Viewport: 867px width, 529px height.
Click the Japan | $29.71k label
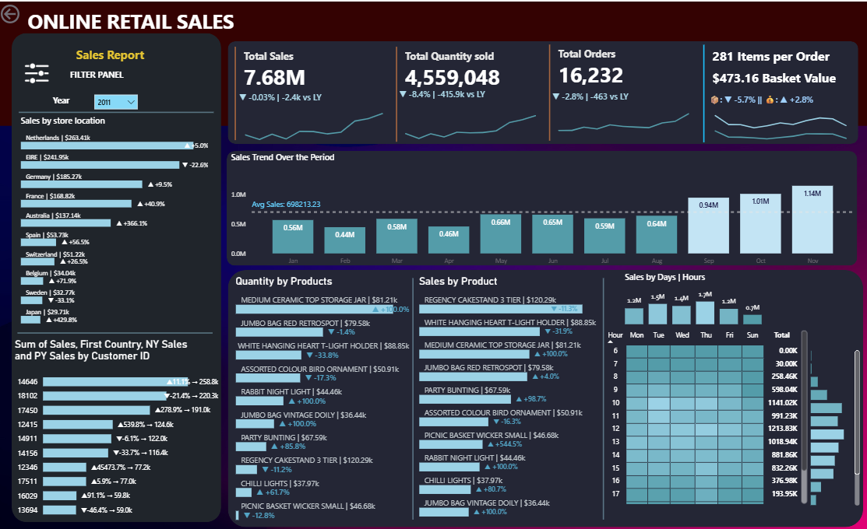[48, 312]
